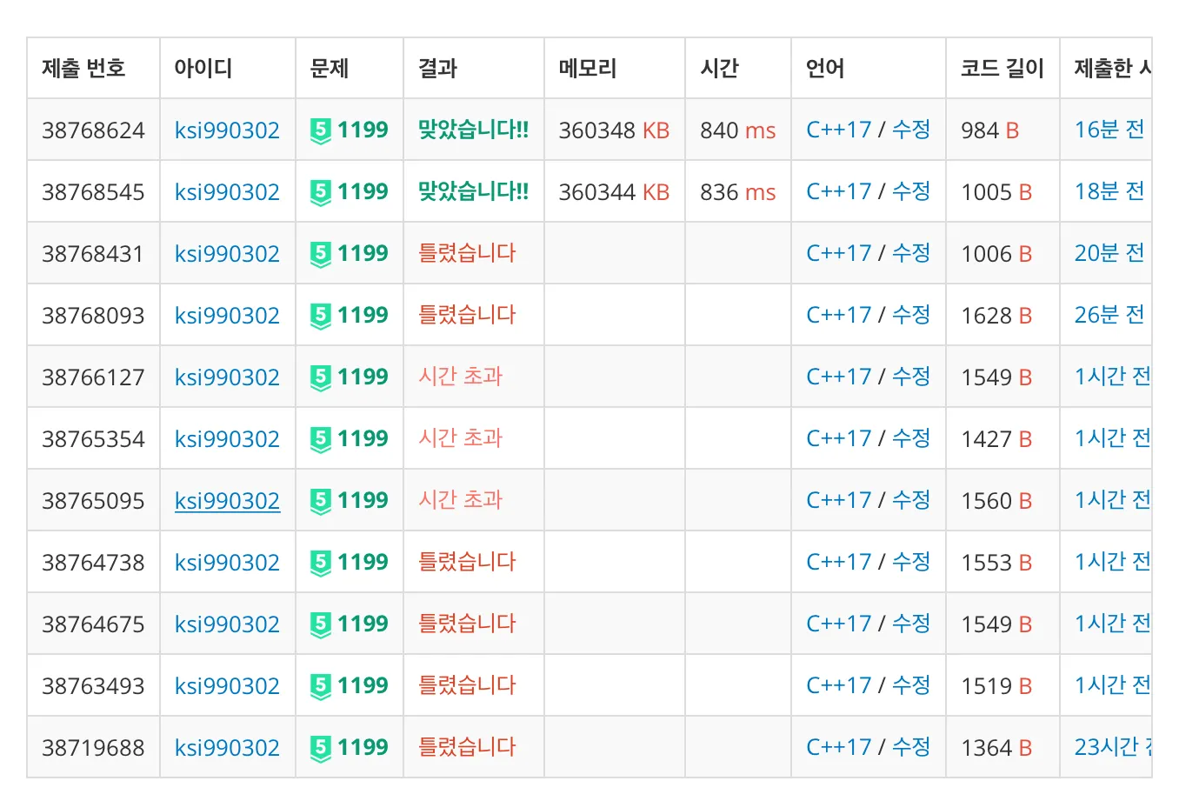Click 수정 link for submission 38764675

click(911, 624)
